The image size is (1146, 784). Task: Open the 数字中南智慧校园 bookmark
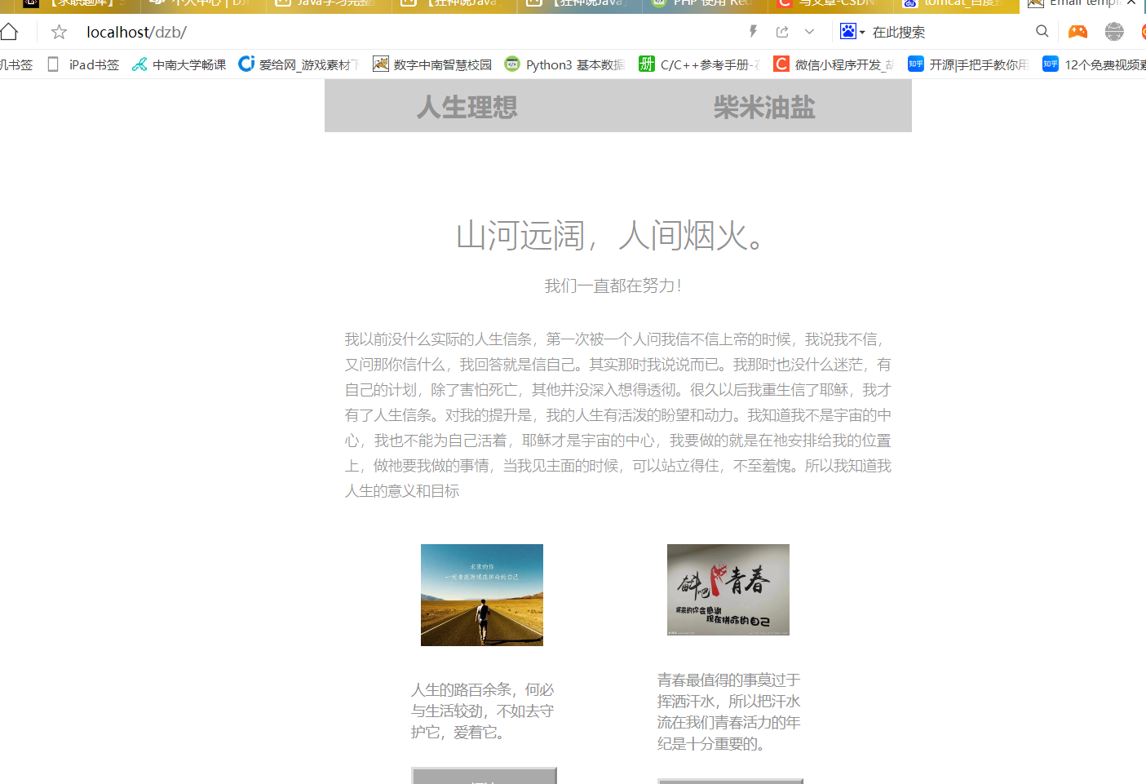pos(432,64)
